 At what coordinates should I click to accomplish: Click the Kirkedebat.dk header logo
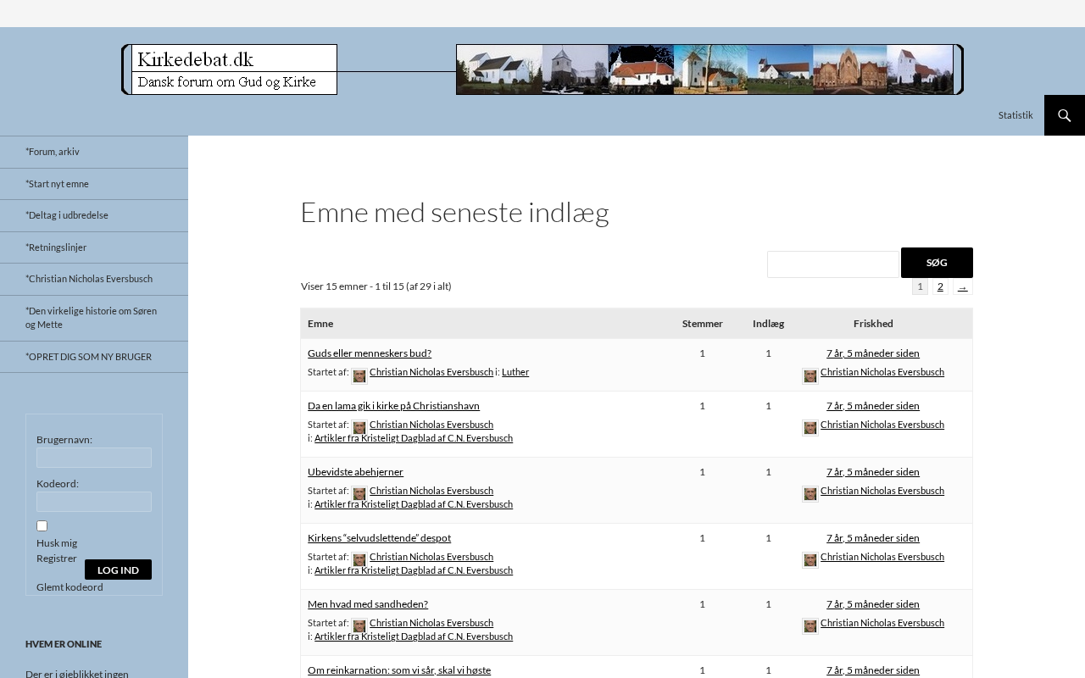542,69
